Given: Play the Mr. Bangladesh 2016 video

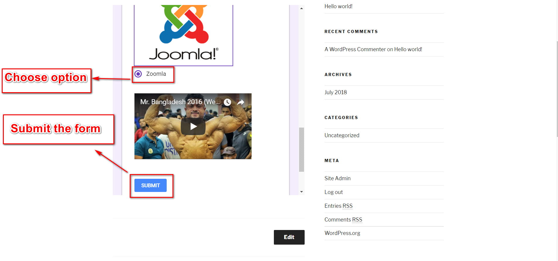Looking at the screenshot, I should click(193, 126).
